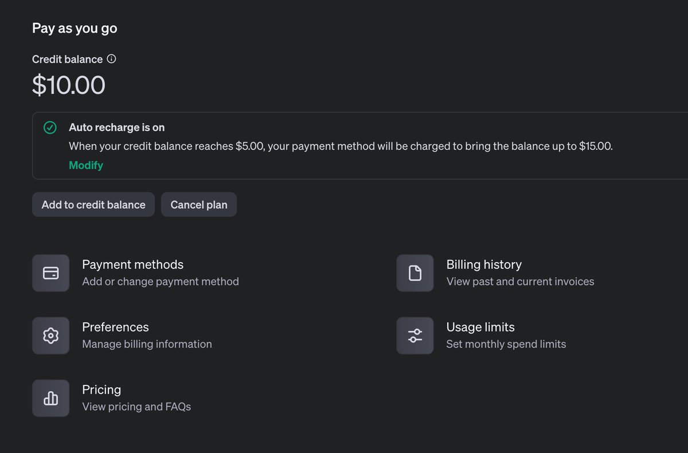Click the Billing history document icon
This screenshot has height=453, width=688.
[x=415, y=273]
